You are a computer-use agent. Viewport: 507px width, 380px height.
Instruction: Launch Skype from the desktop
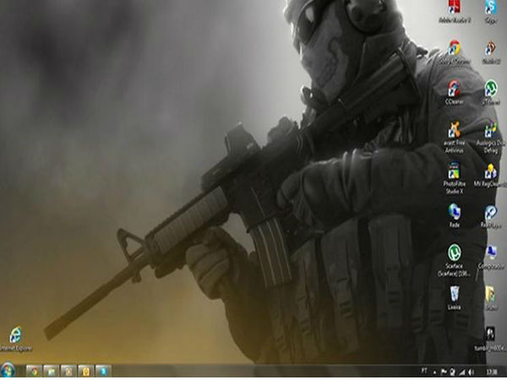point(491,8)
